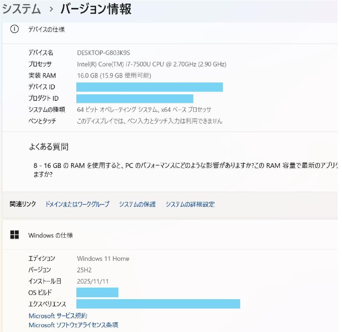Select the システムの種類 entry

(144, 110)
